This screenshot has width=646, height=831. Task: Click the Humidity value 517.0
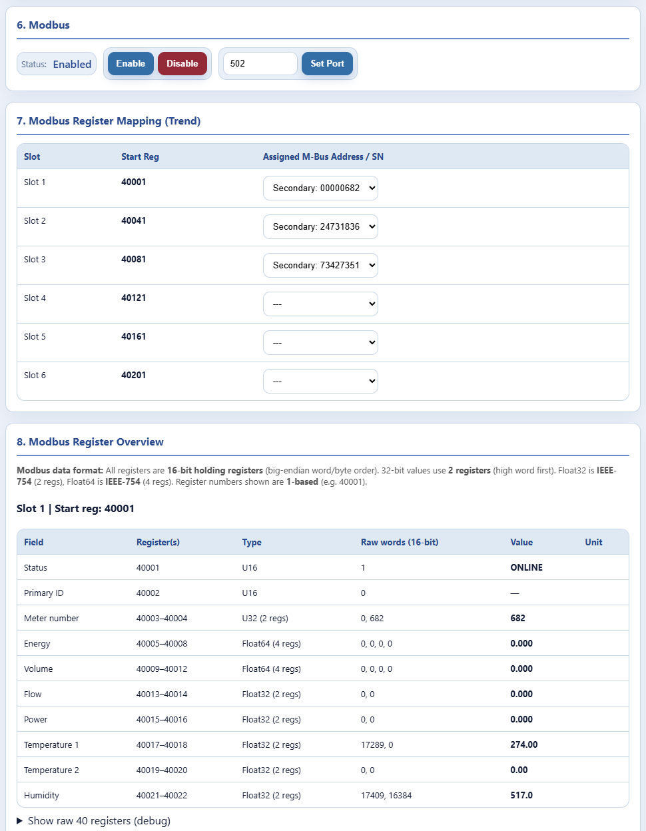(x=521, y=795)
